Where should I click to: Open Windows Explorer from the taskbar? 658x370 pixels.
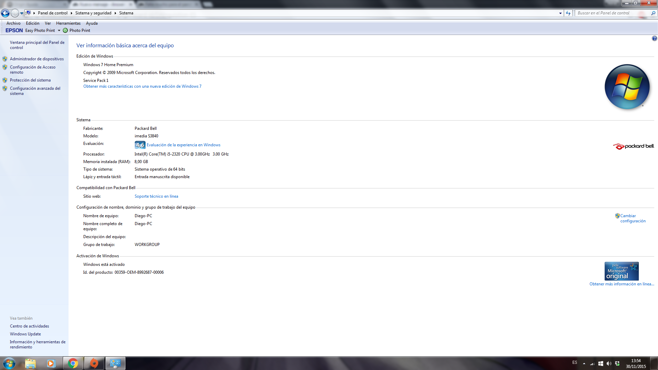click(x=30, y=363)
